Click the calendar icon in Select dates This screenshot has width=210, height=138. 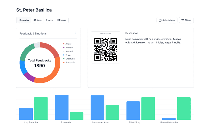tap(160, 20)
